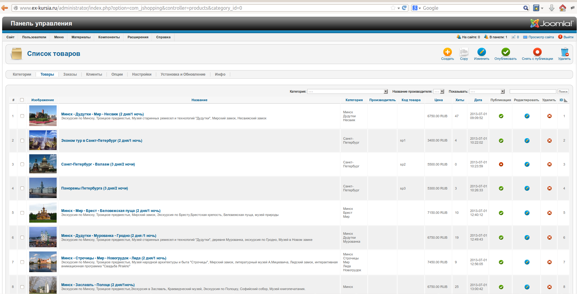Viewport: 577px width, 294px height.
Task: Open the Расширения menu
Action: [x=138, y=37]
